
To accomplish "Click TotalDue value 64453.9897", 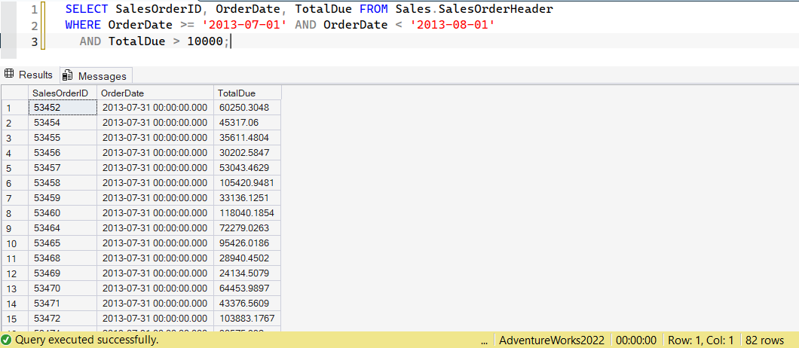I will [248, 288].
